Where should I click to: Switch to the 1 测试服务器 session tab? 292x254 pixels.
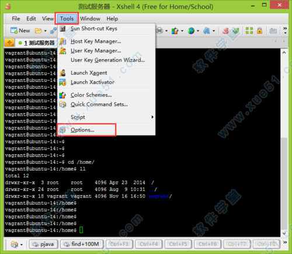point(37,43)
